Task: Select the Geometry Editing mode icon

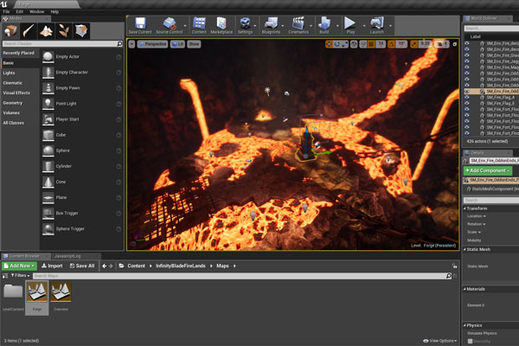Action: 81,31
